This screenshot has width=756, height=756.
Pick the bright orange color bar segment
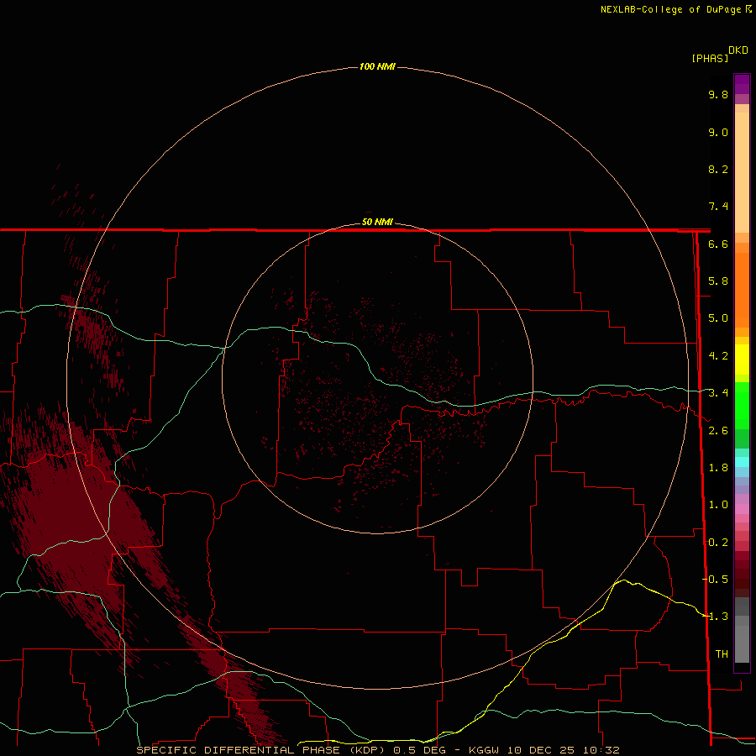click(x=742, y=290)
